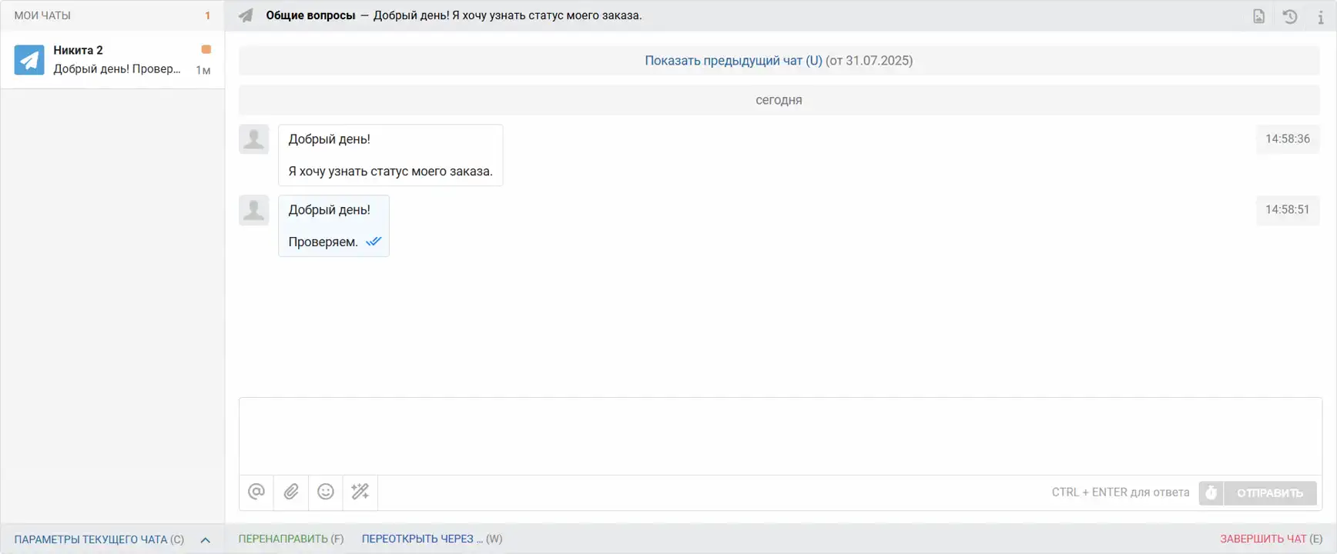Viewport: 1337px width, 554px height.
Task: Click the timestamp 14:58:36
Action: 1288,139
